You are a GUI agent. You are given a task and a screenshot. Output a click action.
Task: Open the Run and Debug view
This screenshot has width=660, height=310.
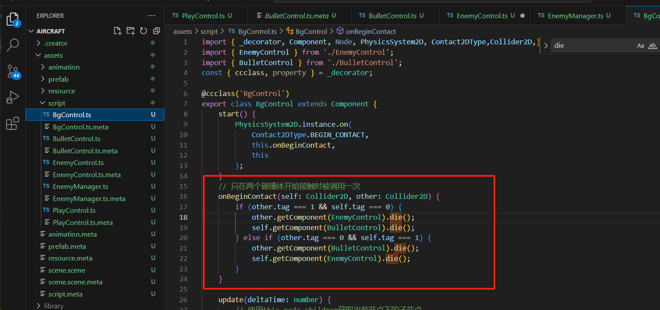[x=13, y=97]
